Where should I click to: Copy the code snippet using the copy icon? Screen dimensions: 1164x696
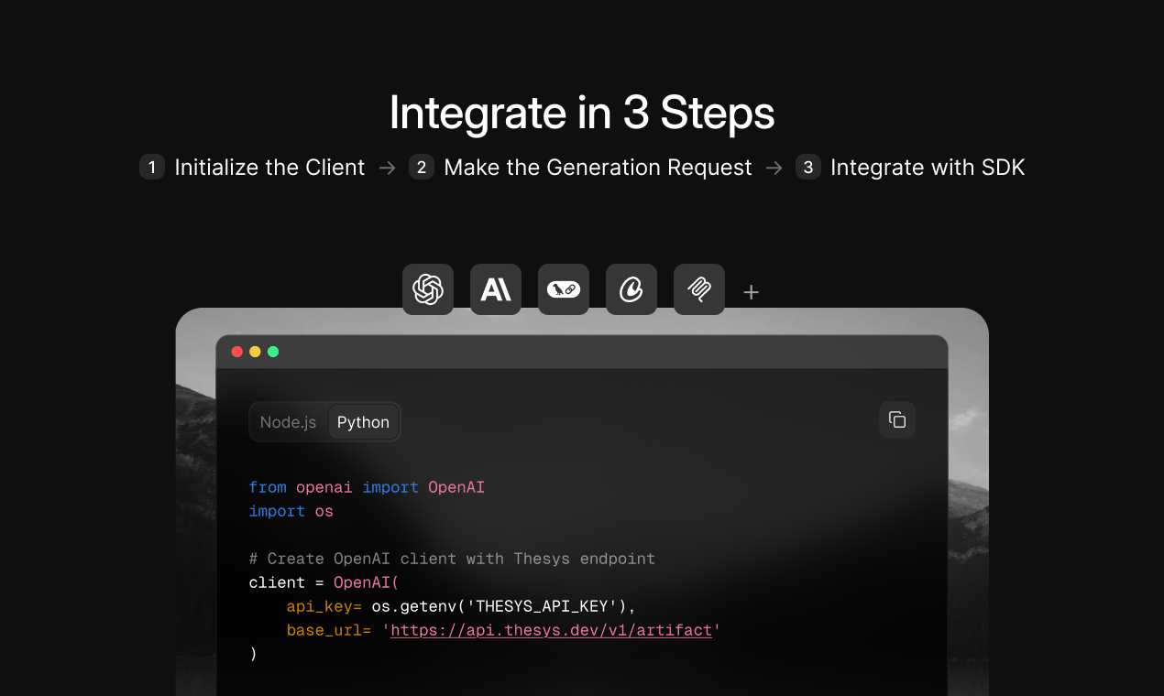[x=896, y=419]
